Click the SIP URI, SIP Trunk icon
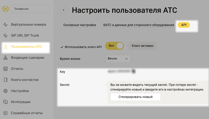This screenshot has width=209, height=119. pyautogui.click(x=5, y=36)
